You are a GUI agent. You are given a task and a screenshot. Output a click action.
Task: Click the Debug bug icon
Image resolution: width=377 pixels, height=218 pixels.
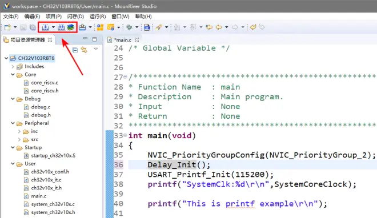129,27
